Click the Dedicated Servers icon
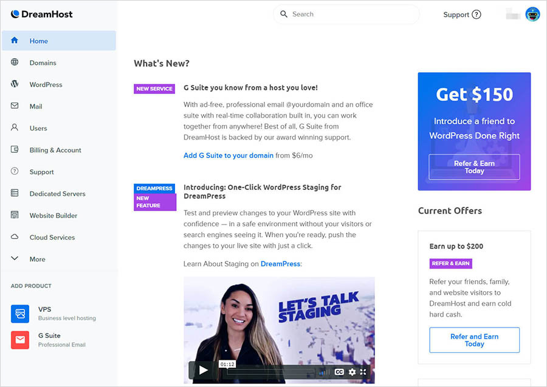 15,193
